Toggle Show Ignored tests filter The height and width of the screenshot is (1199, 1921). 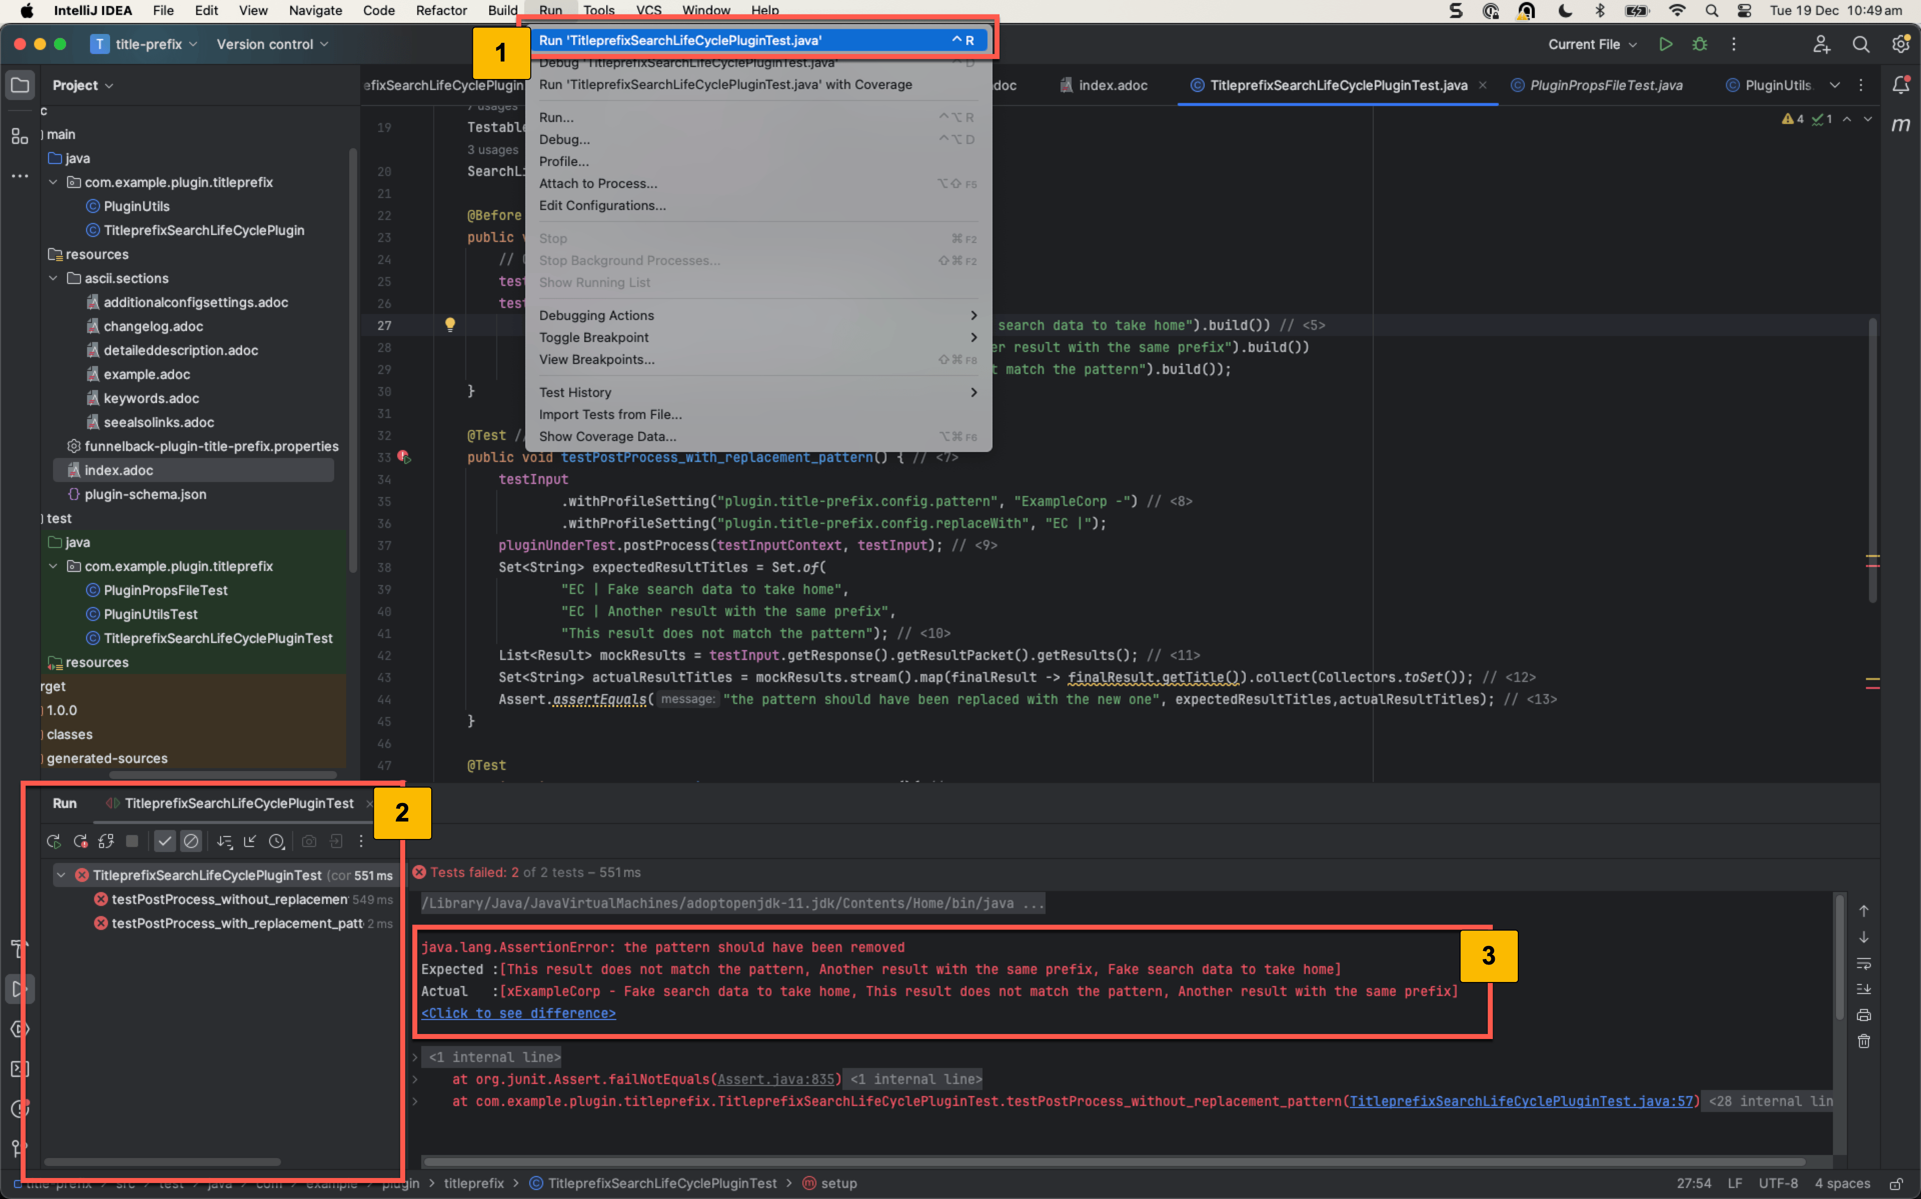point(191,841)
